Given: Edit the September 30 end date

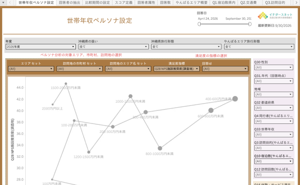Looking at the screenshot, I should pos(238,19).
